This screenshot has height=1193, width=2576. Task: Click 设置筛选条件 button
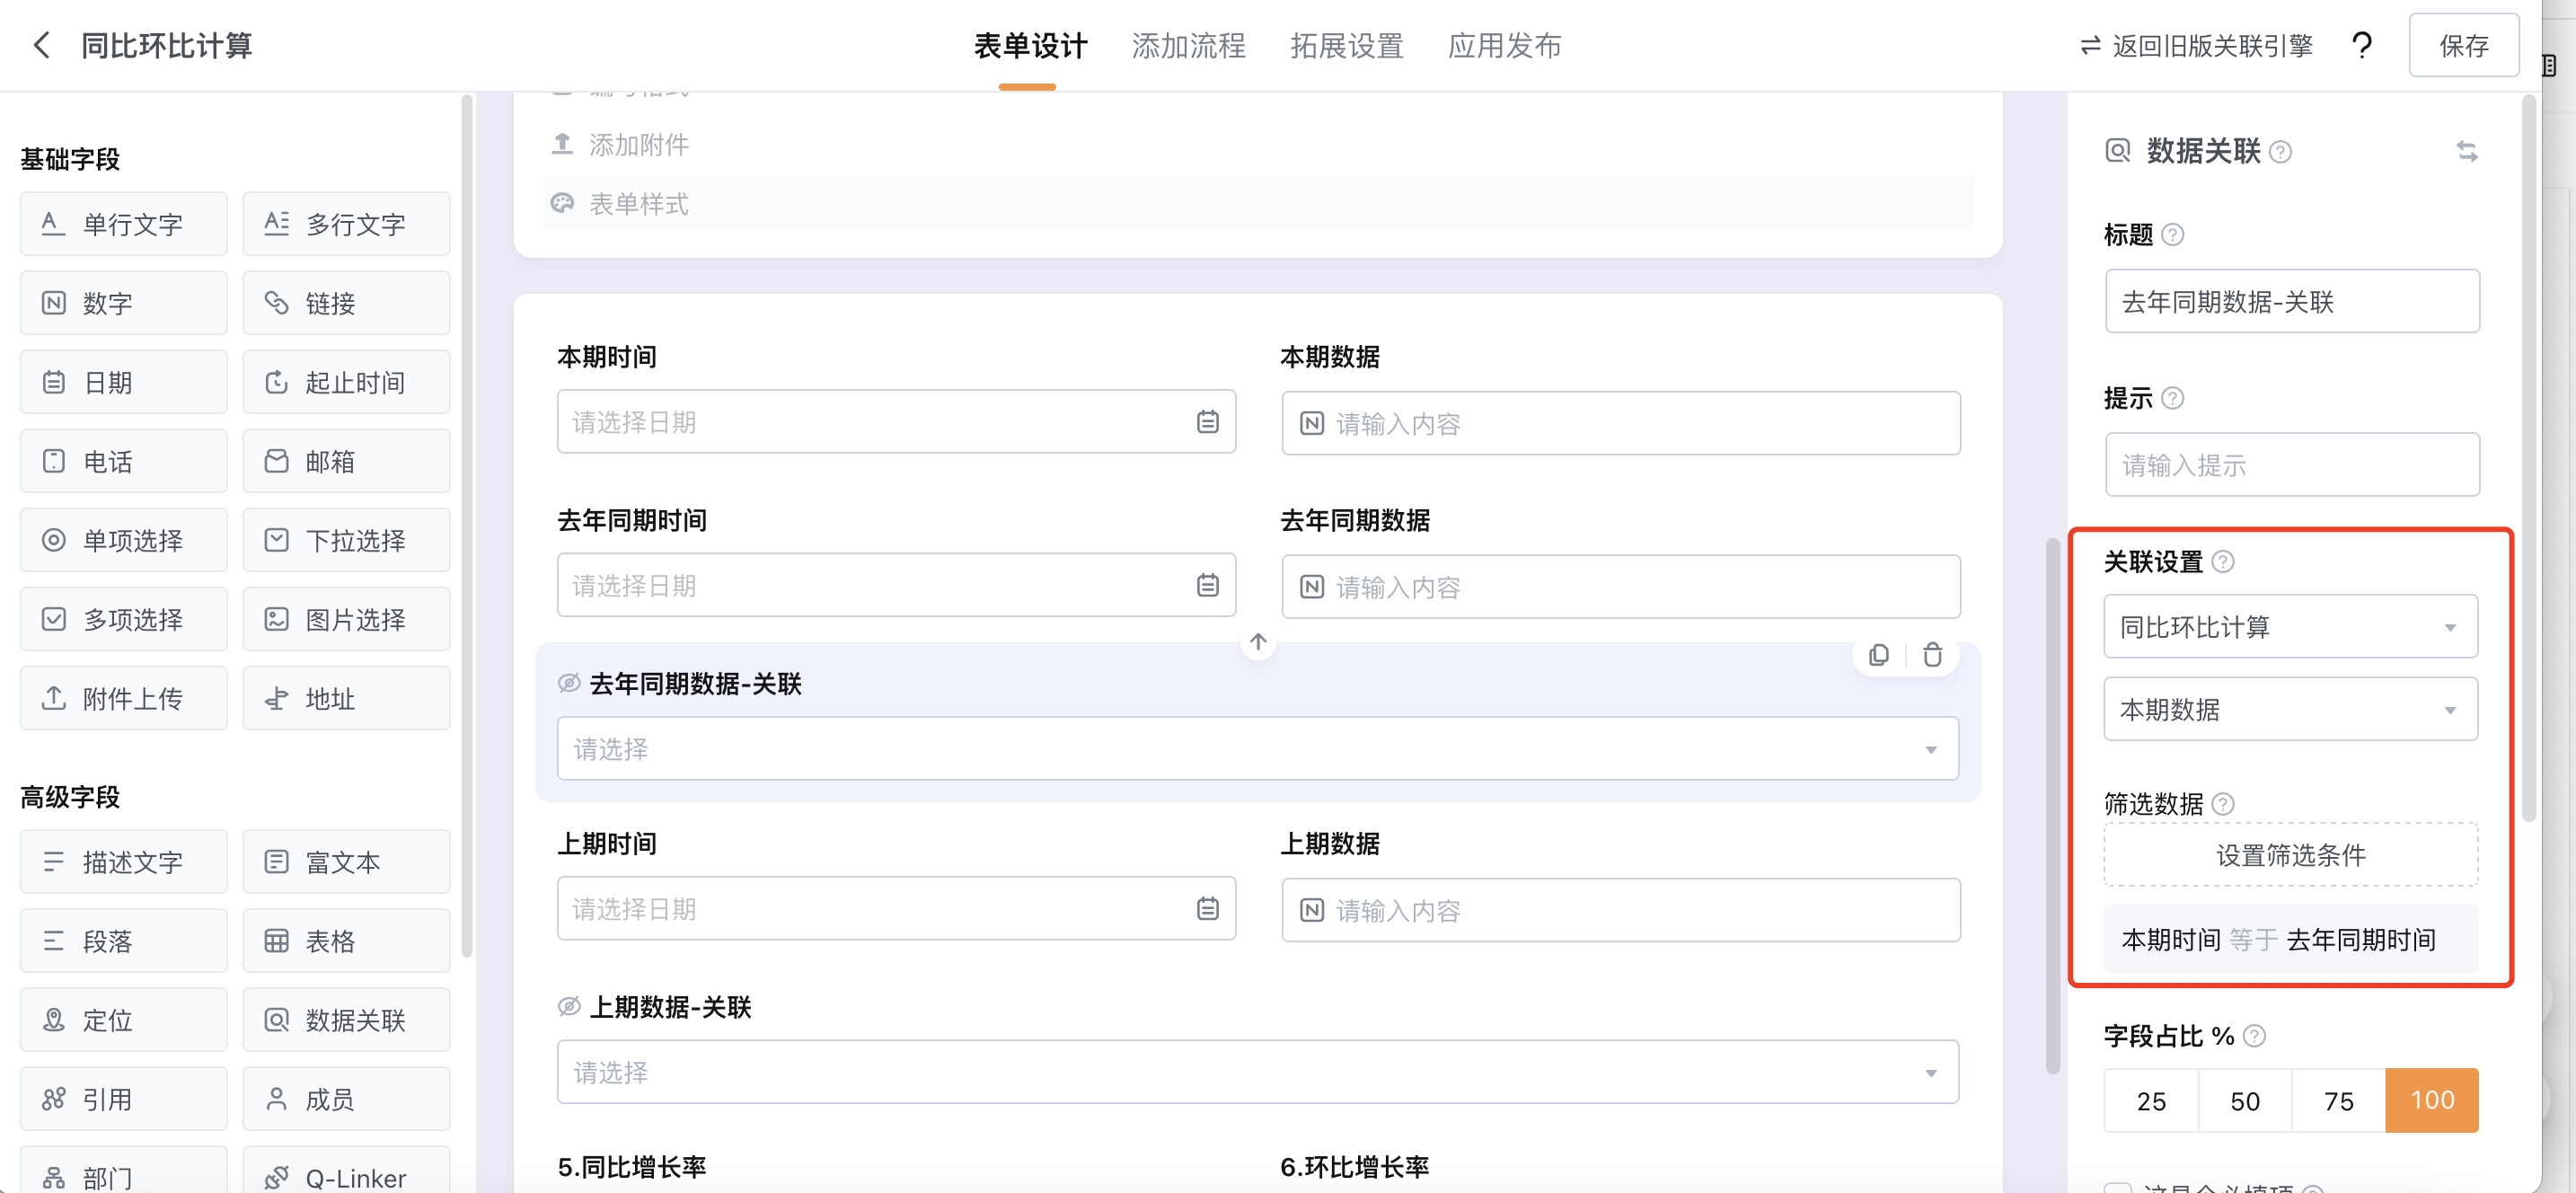coord(2291,855)
